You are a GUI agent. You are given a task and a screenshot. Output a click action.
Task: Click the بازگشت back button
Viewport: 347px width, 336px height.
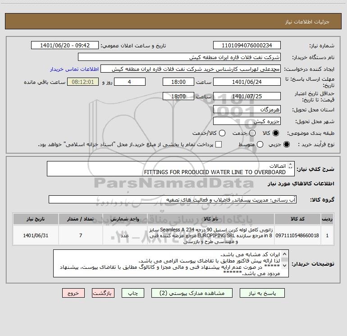[103, 293]
